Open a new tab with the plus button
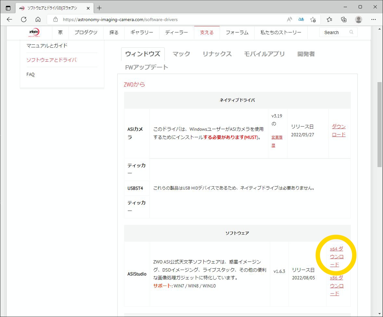This screenshot has width=383, height=317. click(x=99, y=8)
